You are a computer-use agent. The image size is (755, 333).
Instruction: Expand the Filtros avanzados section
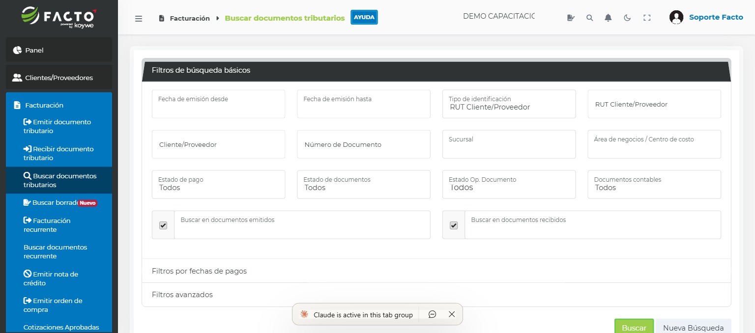tap(182, 295)
